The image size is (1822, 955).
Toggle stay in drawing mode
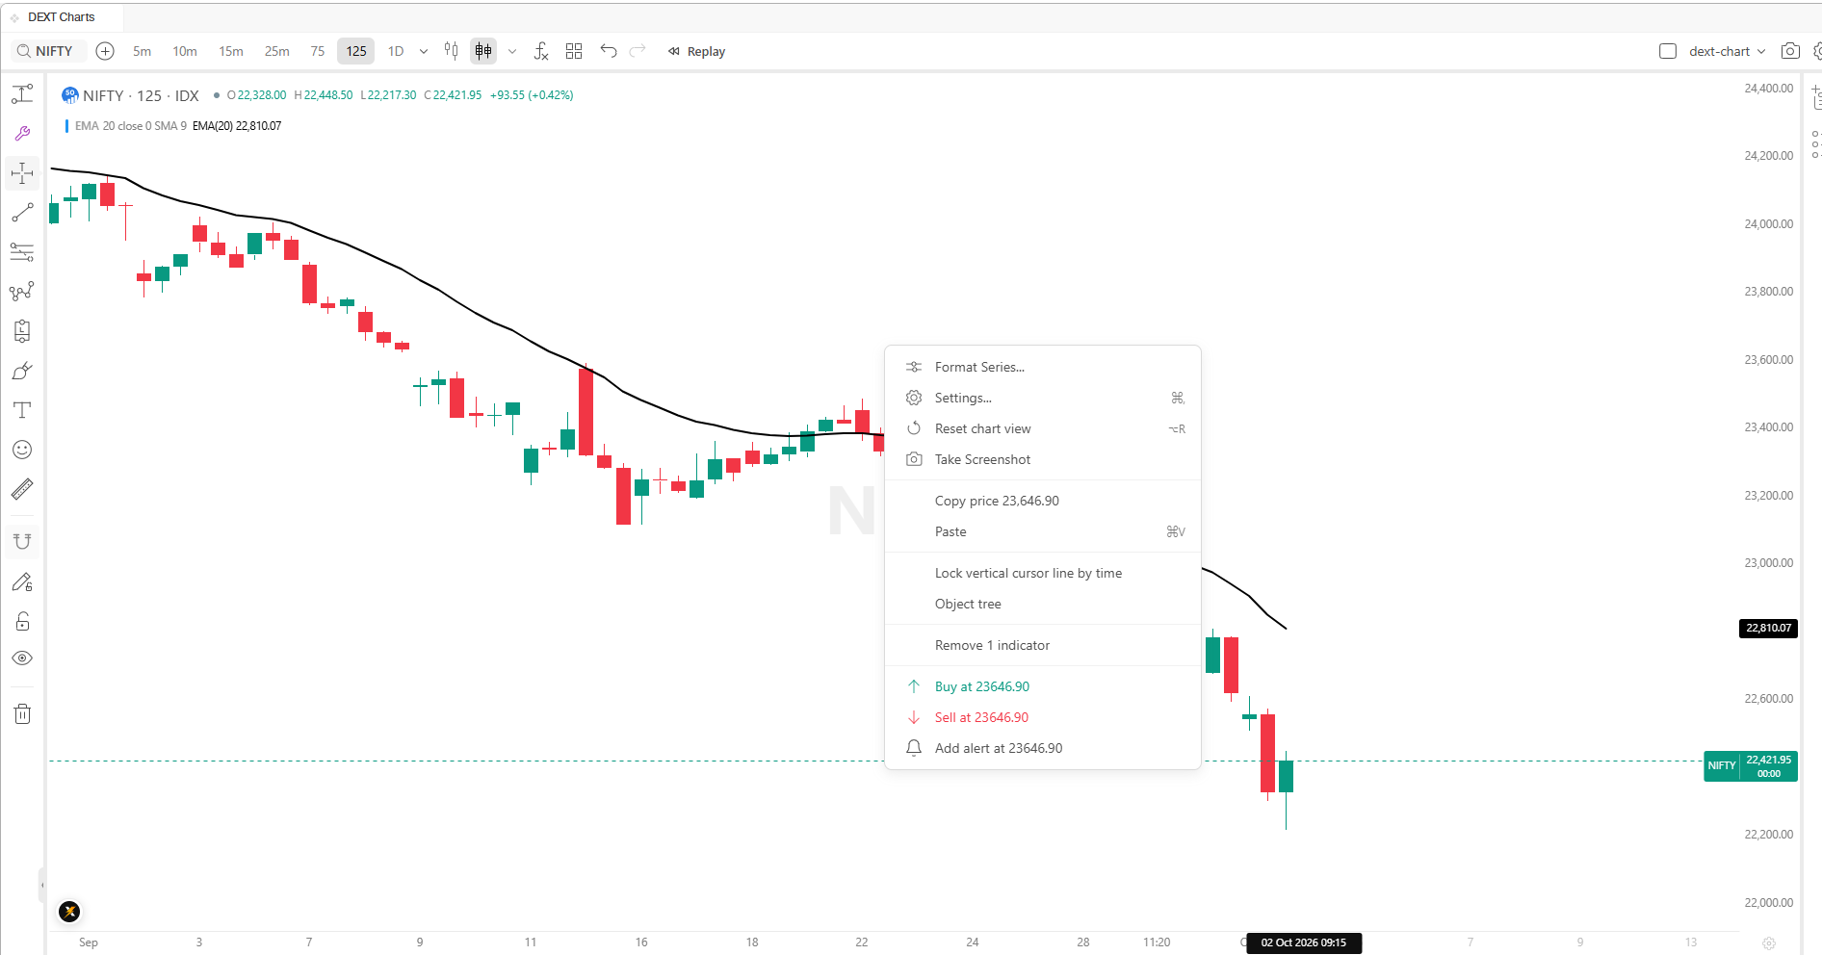22,581
